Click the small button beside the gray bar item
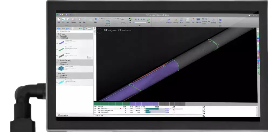Image resolution: width=268 pixels, height=132 pixels. pyautogui.click(x=90, y=57)
